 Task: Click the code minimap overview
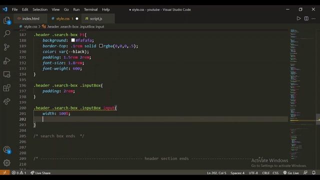(302, 94)
